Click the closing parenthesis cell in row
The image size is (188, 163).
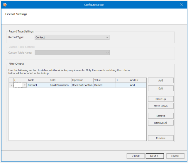122,85
